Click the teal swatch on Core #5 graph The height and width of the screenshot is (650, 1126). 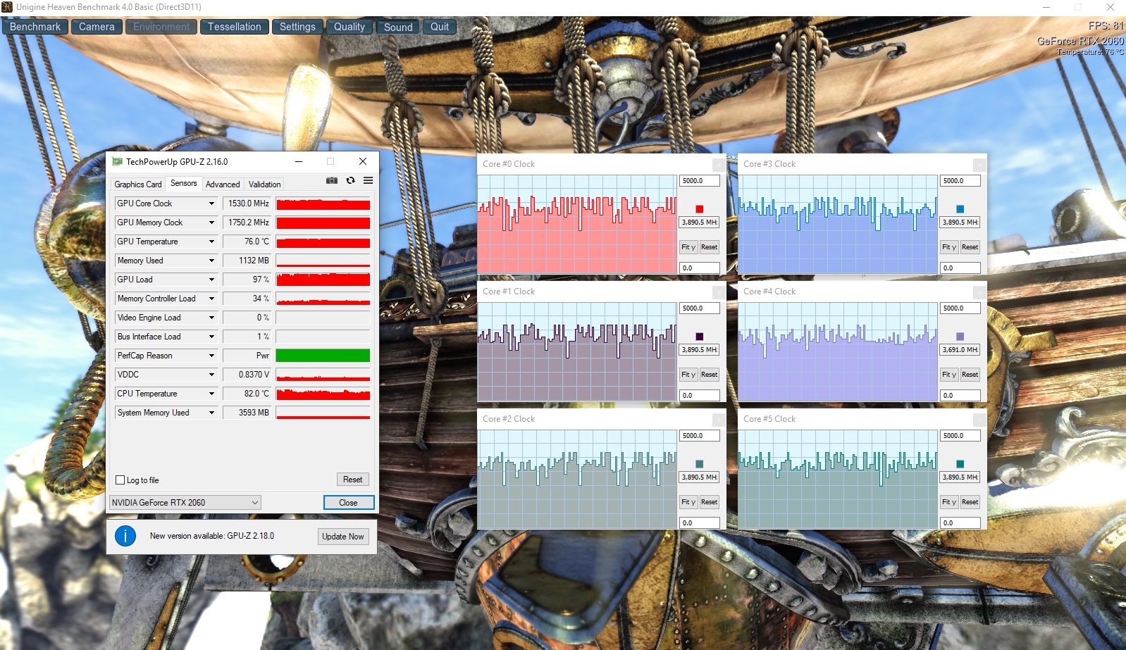pos(960,464)
